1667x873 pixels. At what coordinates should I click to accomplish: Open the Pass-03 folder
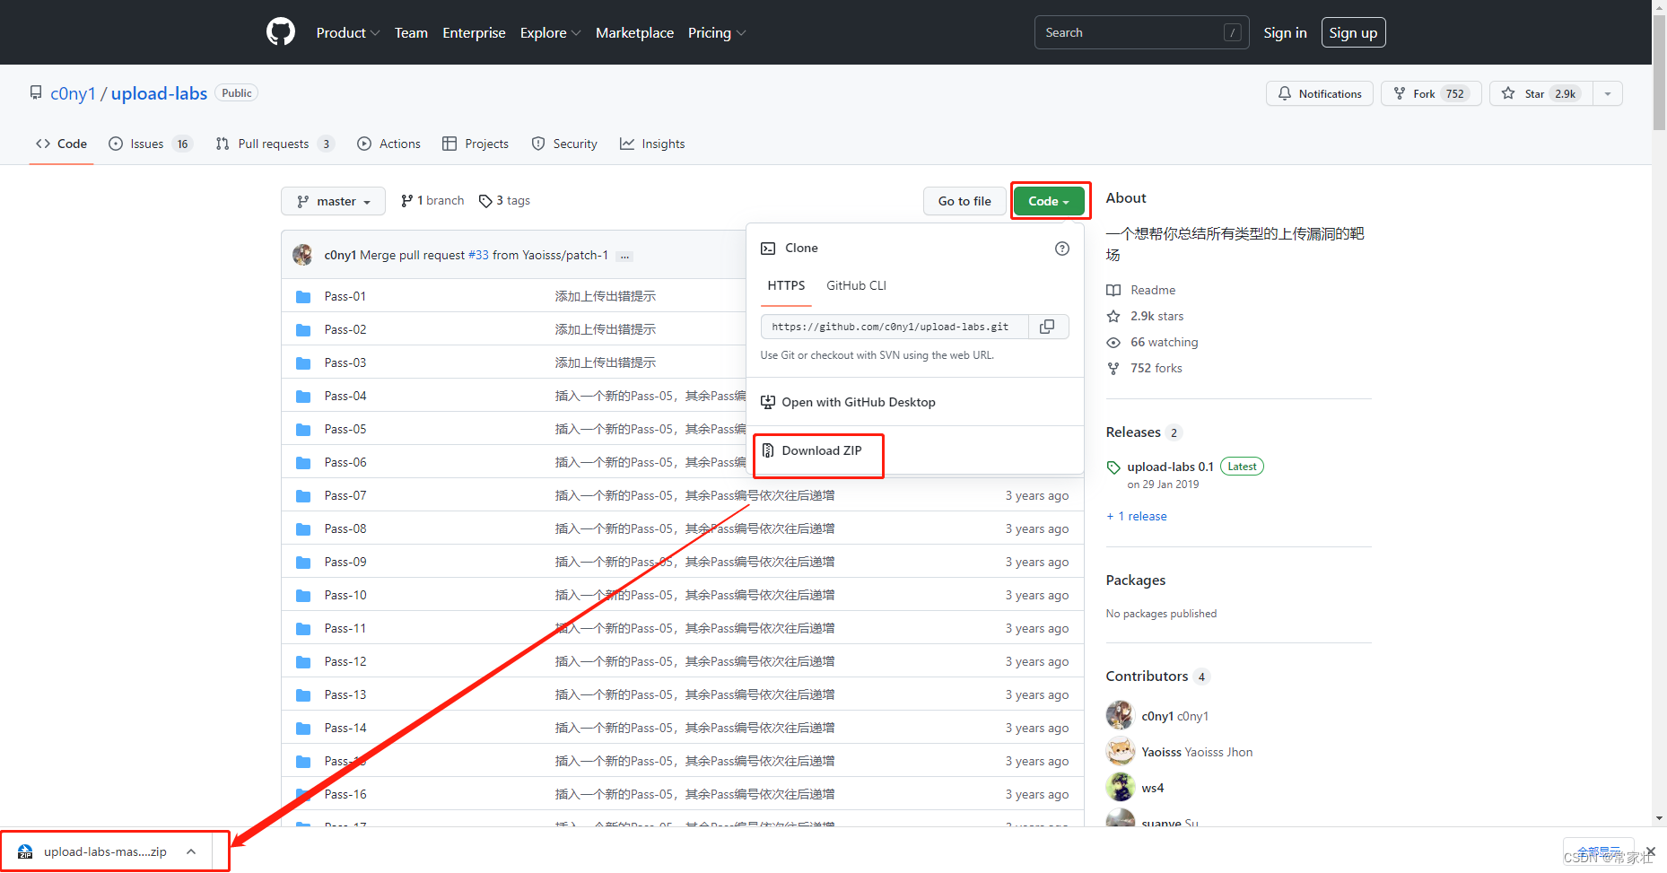[x=345, y=362]
